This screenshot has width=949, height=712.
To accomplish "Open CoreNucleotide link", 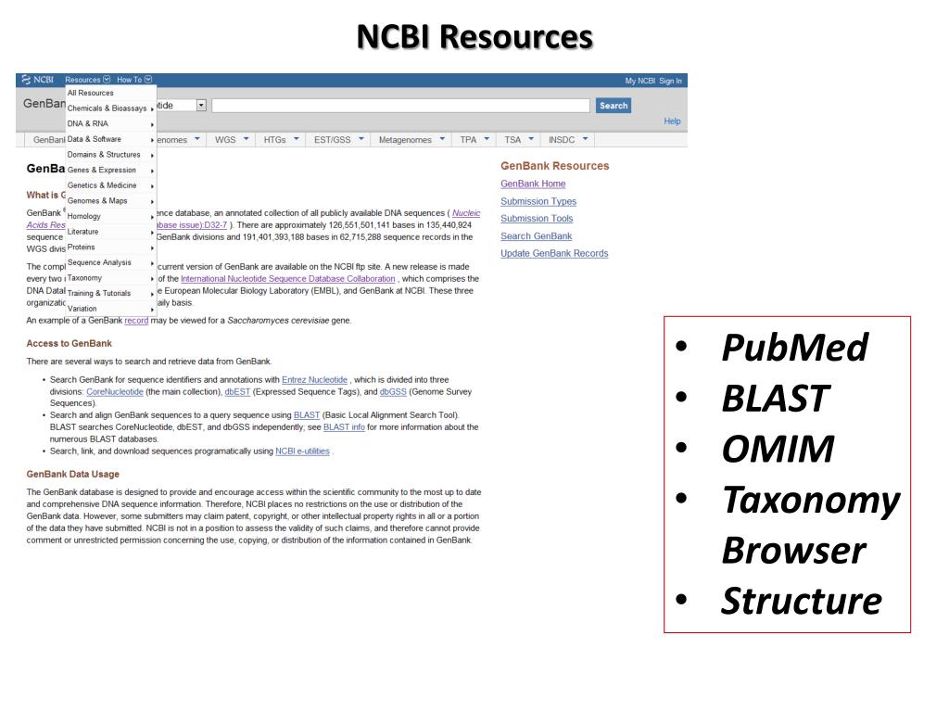I will (x=114, y=392).
